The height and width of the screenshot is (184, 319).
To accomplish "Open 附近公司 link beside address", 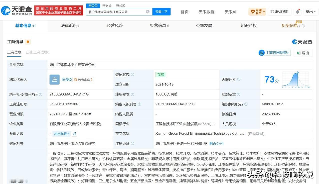I will coord(216,144).
